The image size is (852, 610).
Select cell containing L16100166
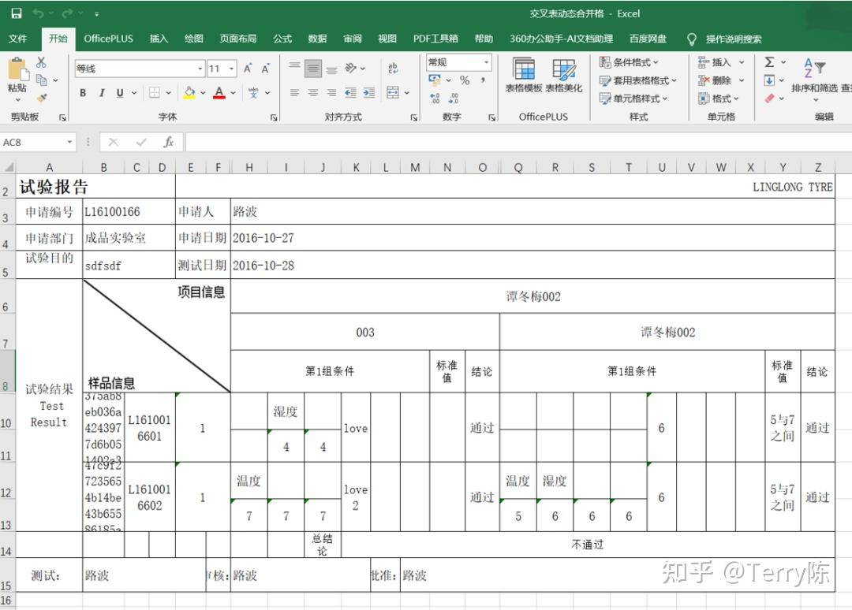(x=129, y=212)
